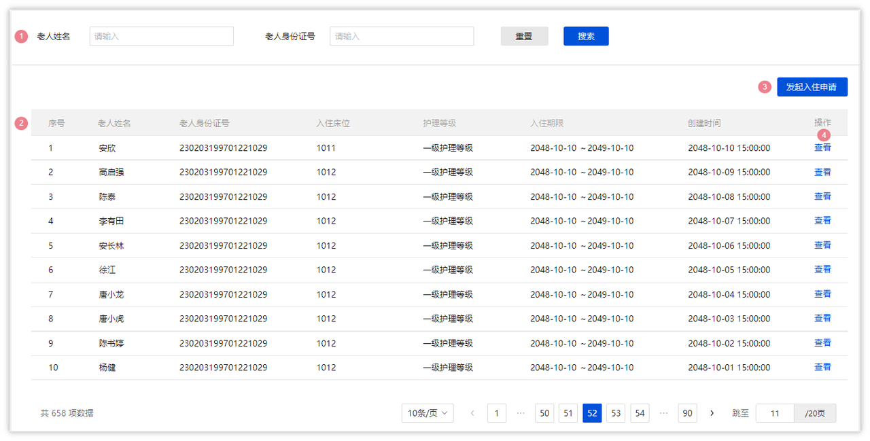Click the 老人身份证号 input field
The width and height of the screenshot is (870, 441).
[x=402, y=36]
